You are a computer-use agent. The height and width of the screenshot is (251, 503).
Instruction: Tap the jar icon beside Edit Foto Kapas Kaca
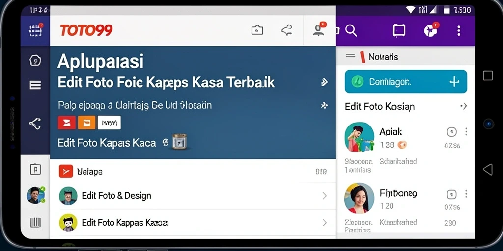pos(179,142)
